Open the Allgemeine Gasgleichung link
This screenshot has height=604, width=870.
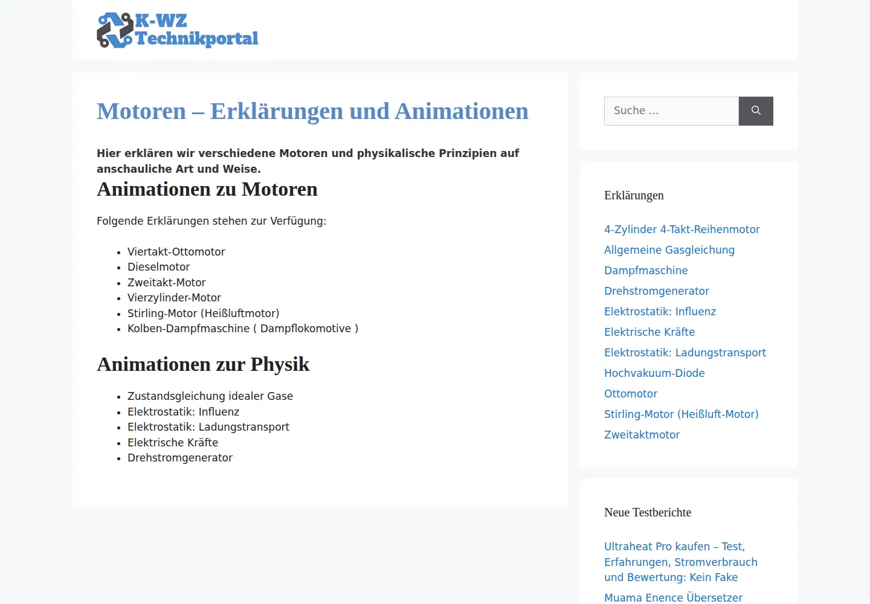click(669, 250)
